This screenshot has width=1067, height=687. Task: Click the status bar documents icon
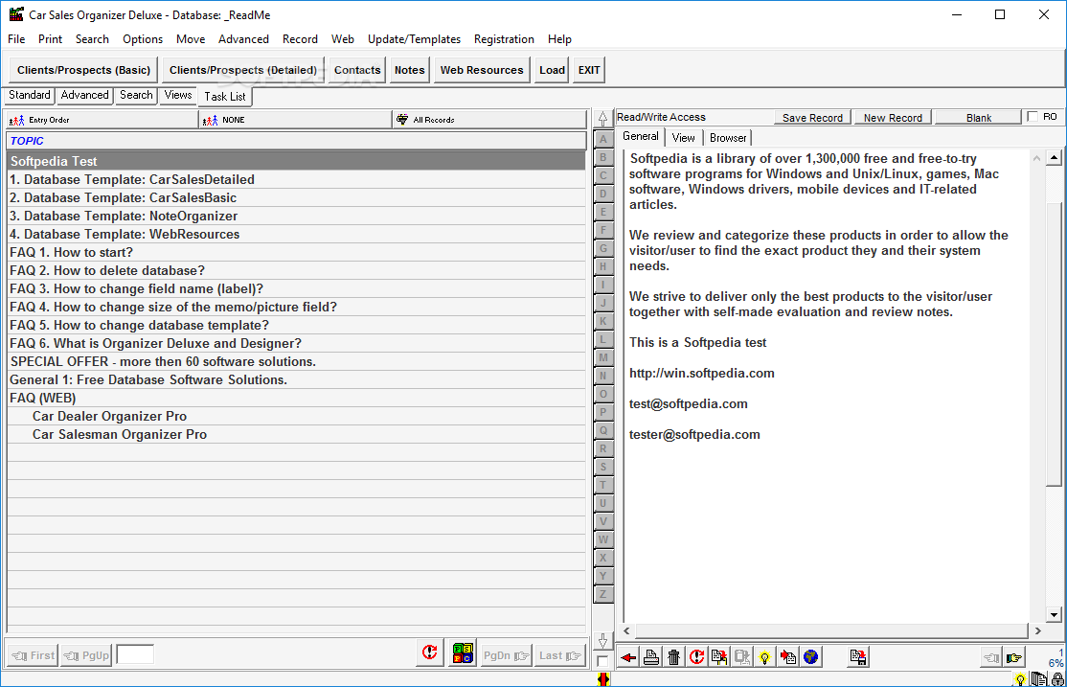coord(1038,679)
